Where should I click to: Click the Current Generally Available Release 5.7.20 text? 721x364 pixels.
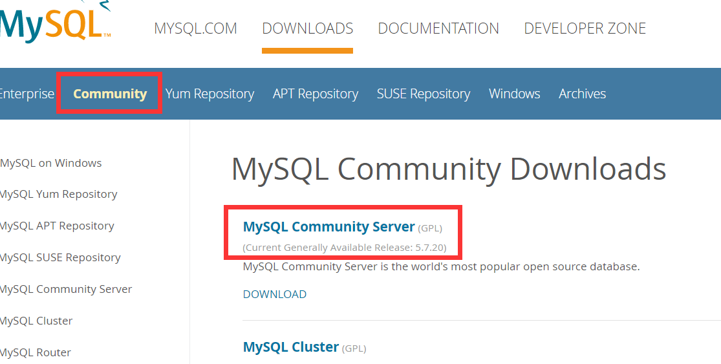345,247
